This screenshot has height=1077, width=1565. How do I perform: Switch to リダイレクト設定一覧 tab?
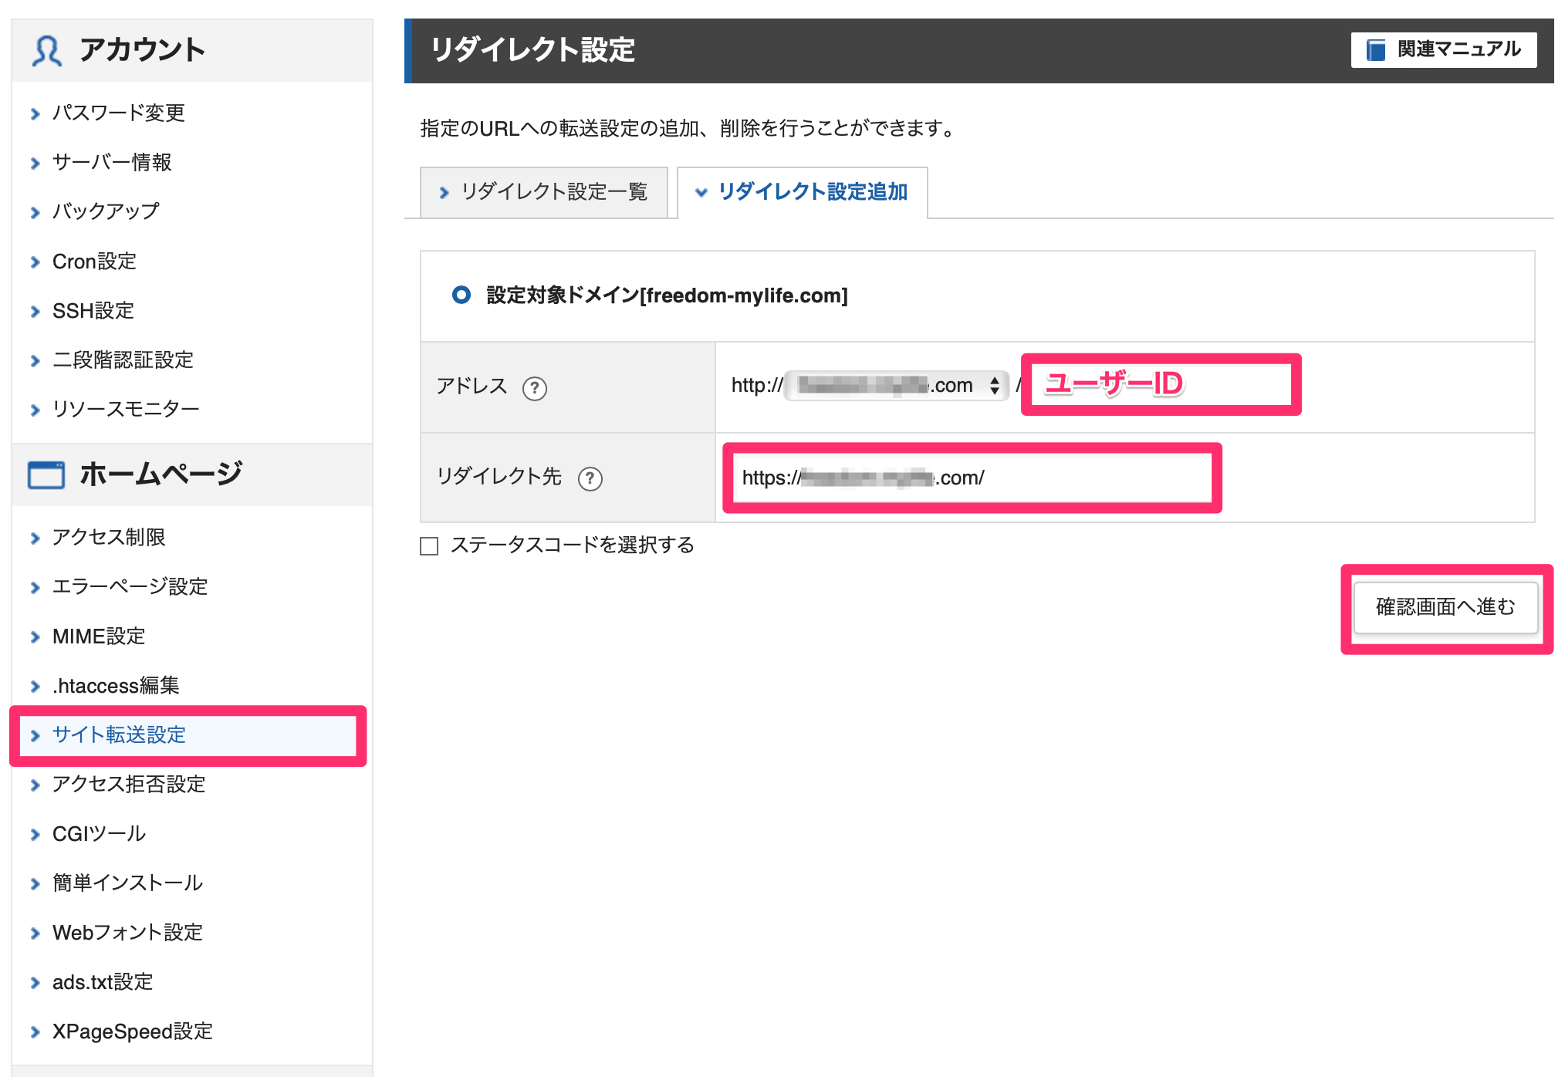pos(544,192)
